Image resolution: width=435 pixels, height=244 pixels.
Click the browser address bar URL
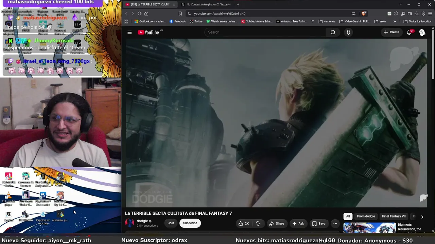click(x=220, y=14)
